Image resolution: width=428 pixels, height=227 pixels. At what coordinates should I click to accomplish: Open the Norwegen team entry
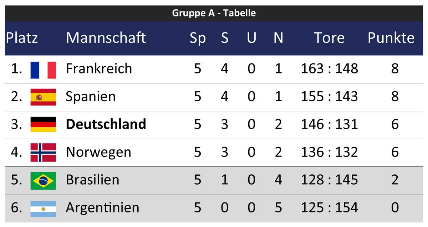pos(98,153)
